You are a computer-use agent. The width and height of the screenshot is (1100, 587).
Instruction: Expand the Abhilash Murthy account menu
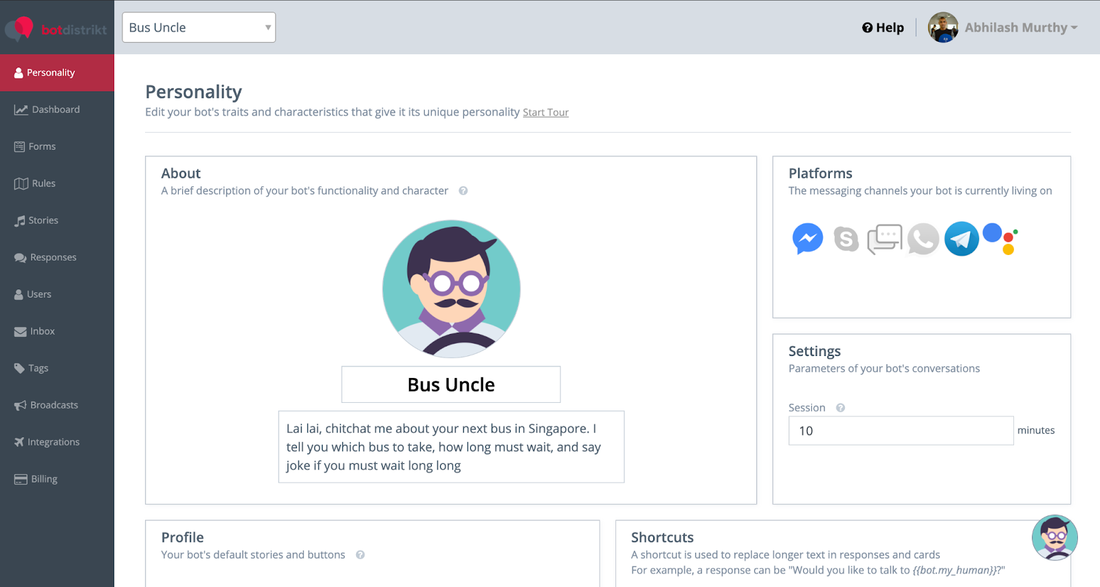pyautogui.click(x=1021, y=27)
